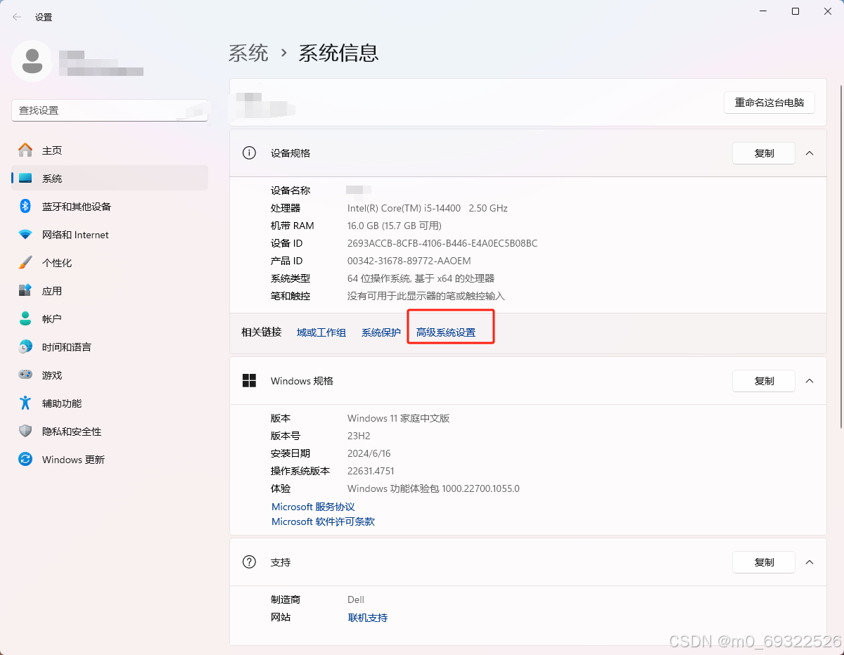The width and height of the screenshot is (844, 655).
Task: Click 系统 in the breadcrumb header
Action: tap(248, 53)
